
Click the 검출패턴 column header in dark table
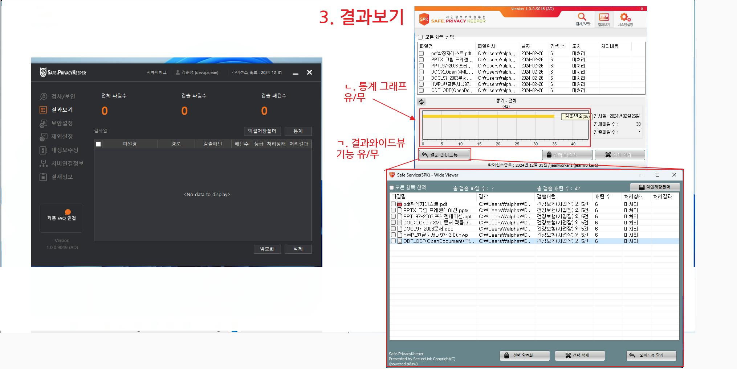(213, 144)
